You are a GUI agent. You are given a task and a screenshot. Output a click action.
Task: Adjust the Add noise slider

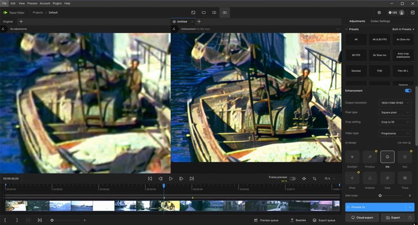coord(380,196)
